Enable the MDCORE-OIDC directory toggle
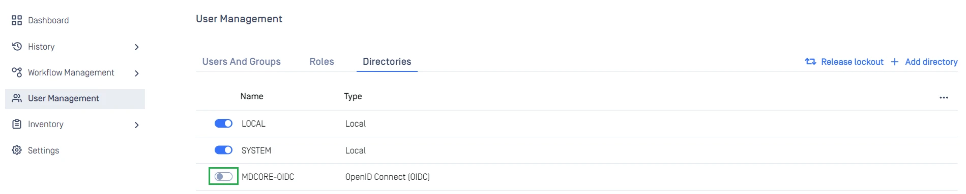Image resolution: width=966 pixels, height=194 pixels. (223, 176)
